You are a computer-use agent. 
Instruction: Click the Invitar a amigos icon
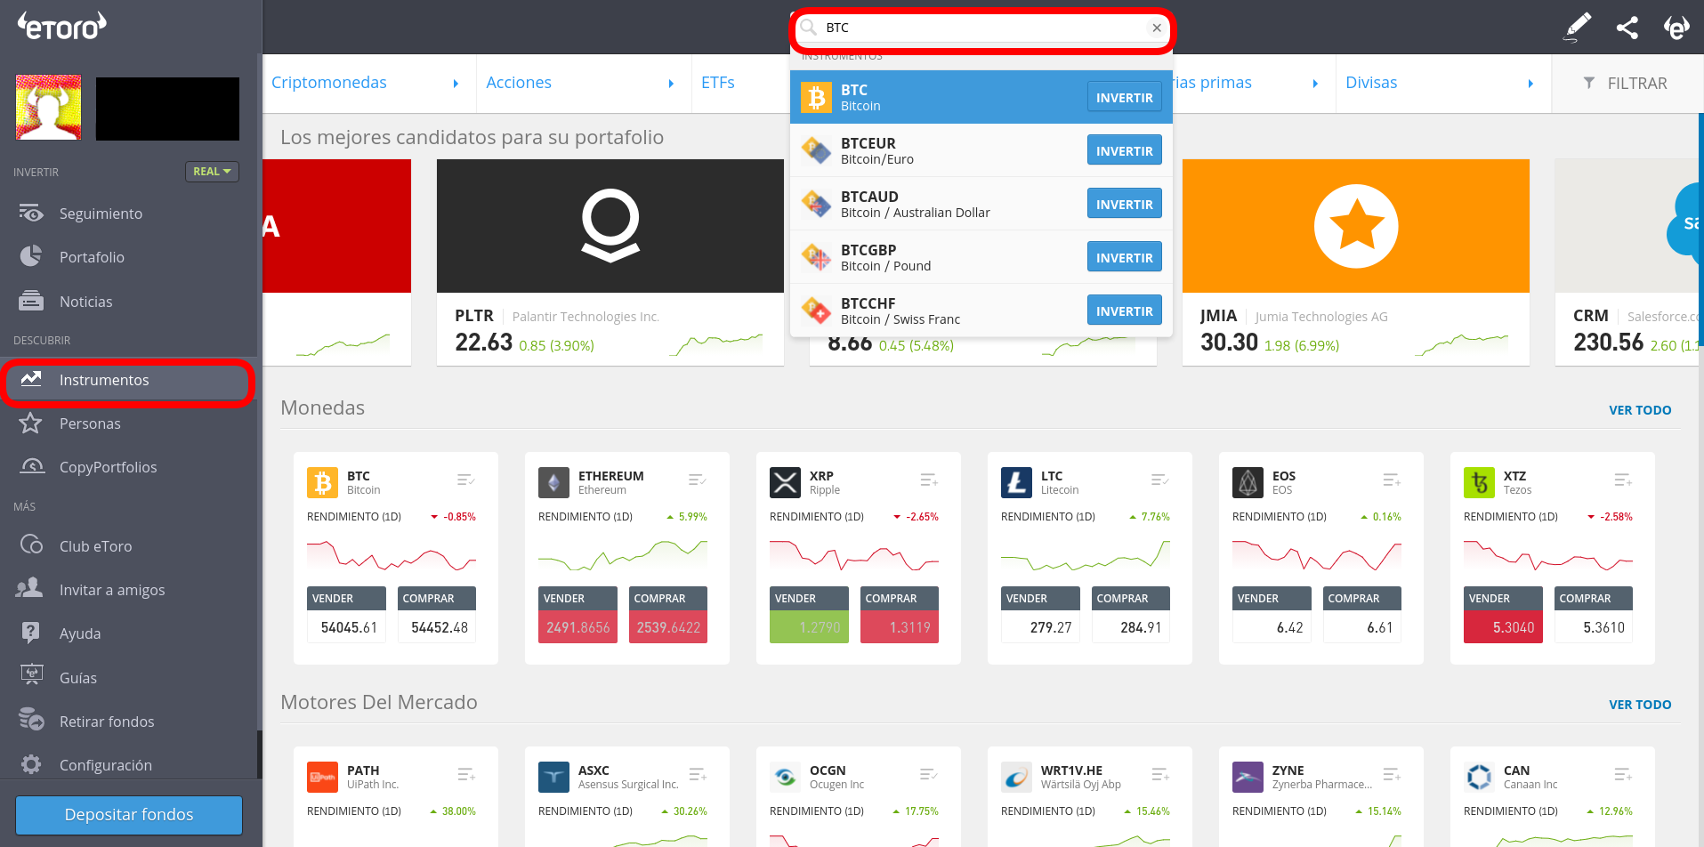pyautogui.click(x=29, y=588)
